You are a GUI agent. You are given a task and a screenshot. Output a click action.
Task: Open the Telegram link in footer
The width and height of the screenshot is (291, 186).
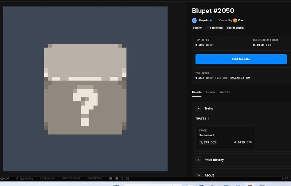point(116,178)
